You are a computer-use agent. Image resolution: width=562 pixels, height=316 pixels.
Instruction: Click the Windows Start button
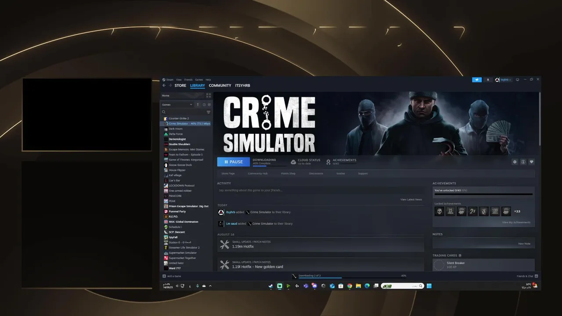(x=429, y=286)
